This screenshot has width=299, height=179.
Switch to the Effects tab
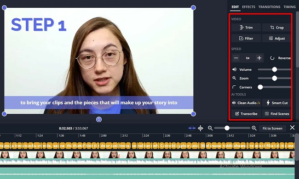(248, 7)
